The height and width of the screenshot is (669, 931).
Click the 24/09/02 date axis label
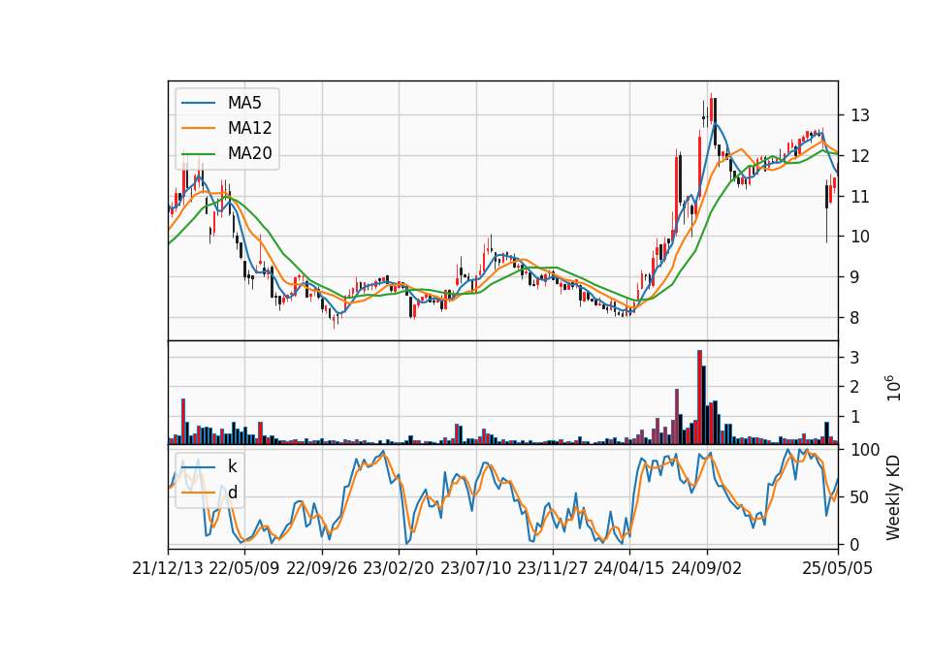click(707, 569)
